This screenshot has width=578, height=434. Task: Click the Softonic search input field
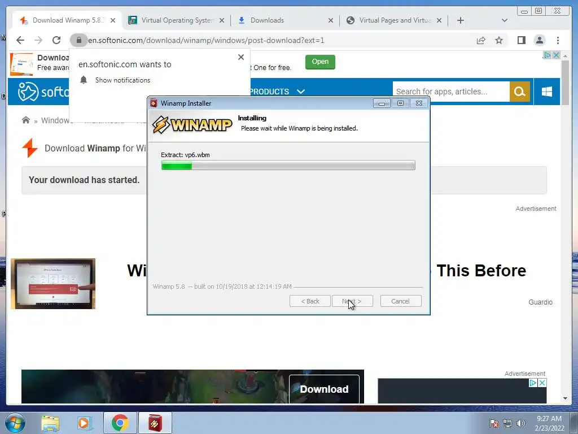tap(451, 92)
